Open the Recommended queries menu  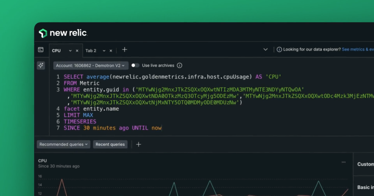pos(63,144)
